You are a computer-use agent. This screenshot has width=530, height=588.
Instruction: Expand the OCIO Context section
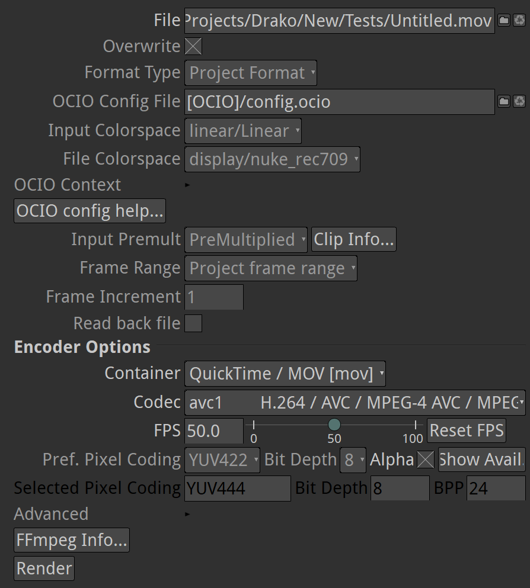[187, 185]
